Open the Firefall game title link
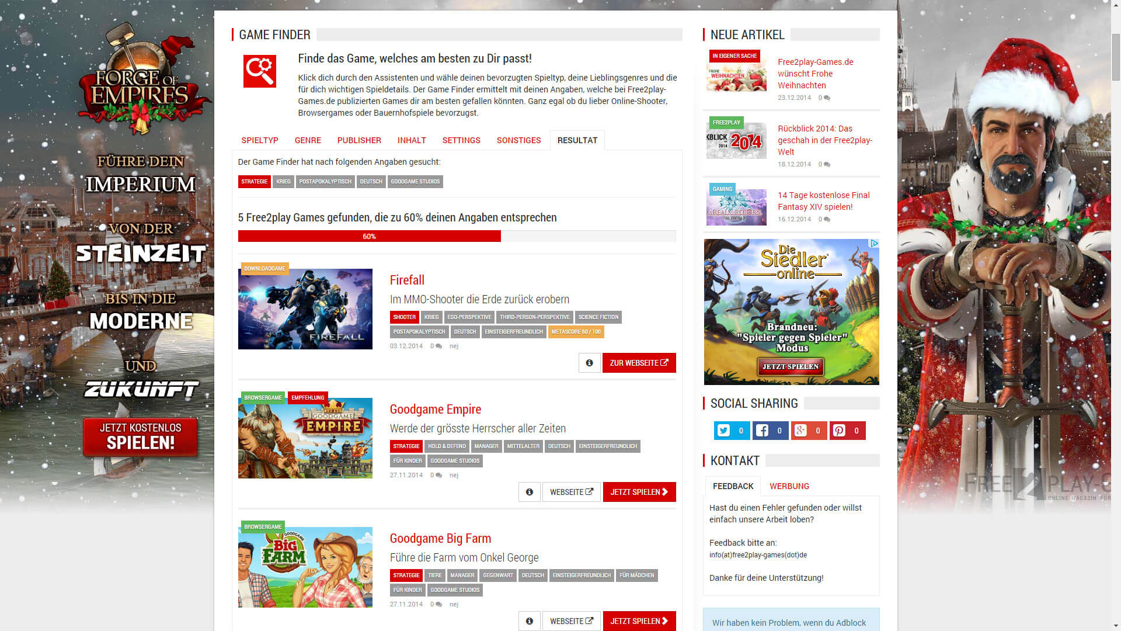Screen dimensions: 1121x631 point(407,280)
